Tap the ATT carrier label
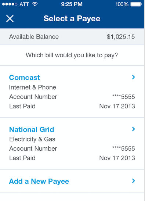 point(24,4)
